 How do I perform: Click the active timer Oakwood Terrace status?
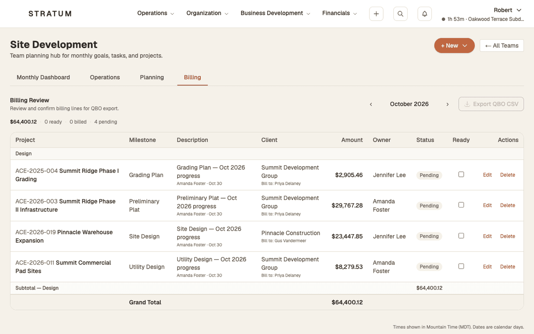482,19
